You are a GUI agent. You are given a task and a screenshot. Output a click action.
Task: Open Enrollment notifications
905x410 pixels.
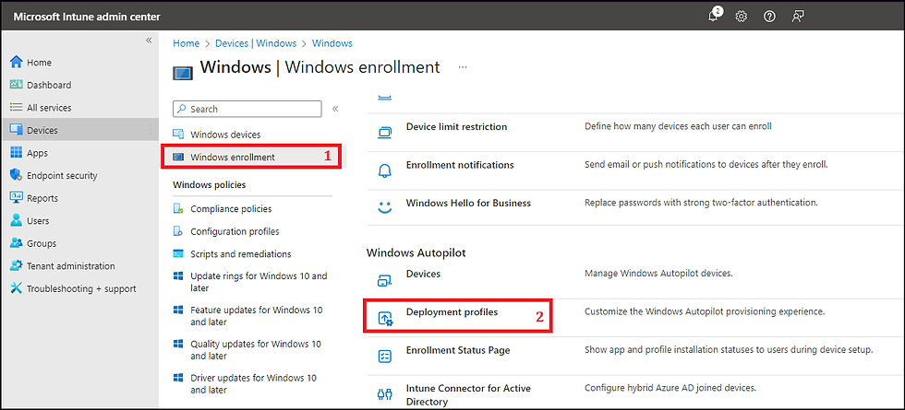coord(460,165)
